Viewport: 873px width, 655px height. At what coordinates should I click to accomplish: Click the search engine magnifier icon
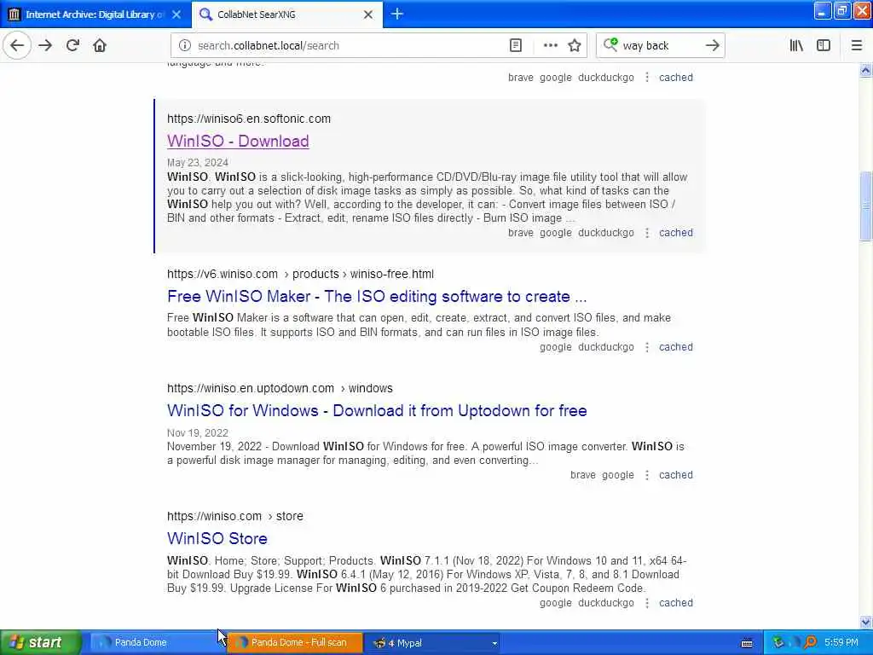coord(610,45)
